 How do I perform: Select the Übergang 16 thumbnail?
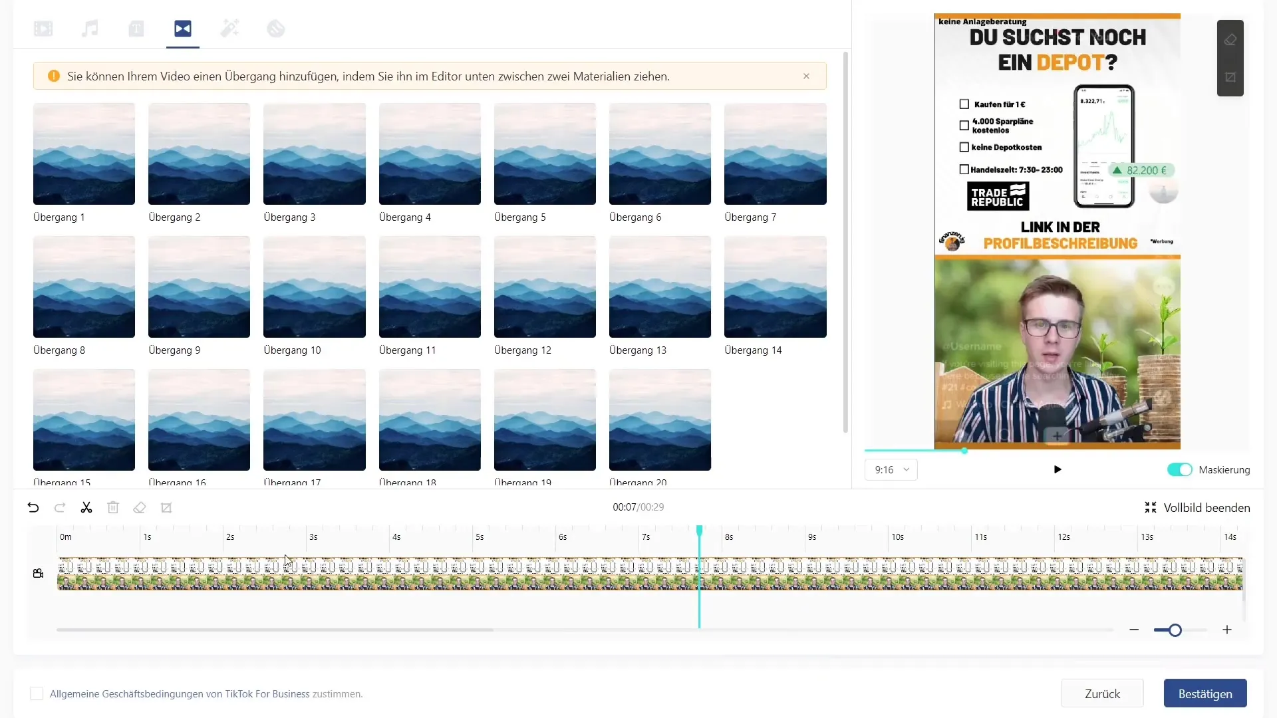(199, 419)
